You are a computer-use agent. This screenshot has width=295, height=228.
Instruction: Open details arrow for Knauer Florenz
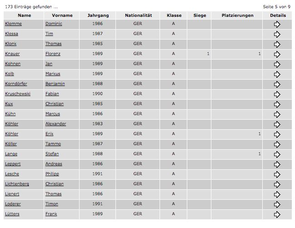pos(277,54)
